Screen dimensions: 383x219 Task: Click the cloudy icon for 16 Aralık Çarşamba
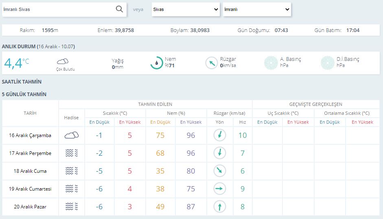click(72, 135)
